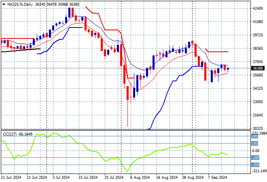Click the CCI 200 level label
The width and height of the screenshot is (267, 182).
(255, 137)
